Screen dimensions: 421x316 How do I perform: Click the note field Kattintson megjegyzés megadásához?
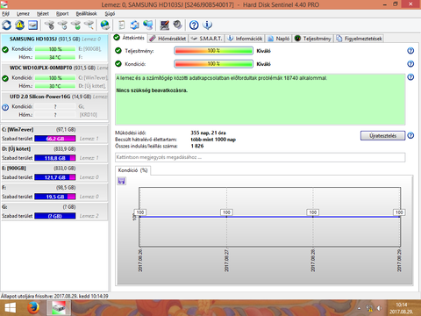[260, 157]
